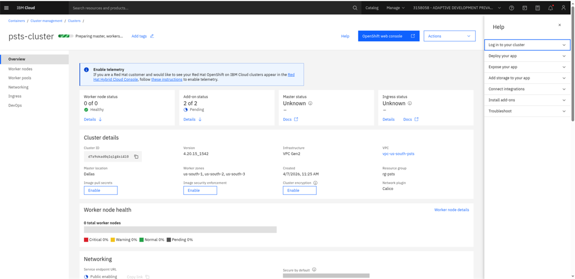Open Worker node details link
This screenshot has height=279, width=575.
(451, 210)
